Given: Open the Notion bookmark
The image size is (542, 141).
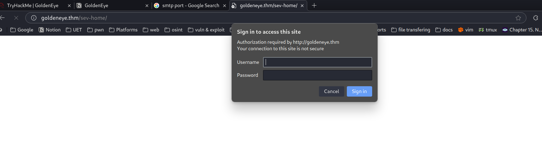Looking at the screenshot, I should [x=50, y=30].
